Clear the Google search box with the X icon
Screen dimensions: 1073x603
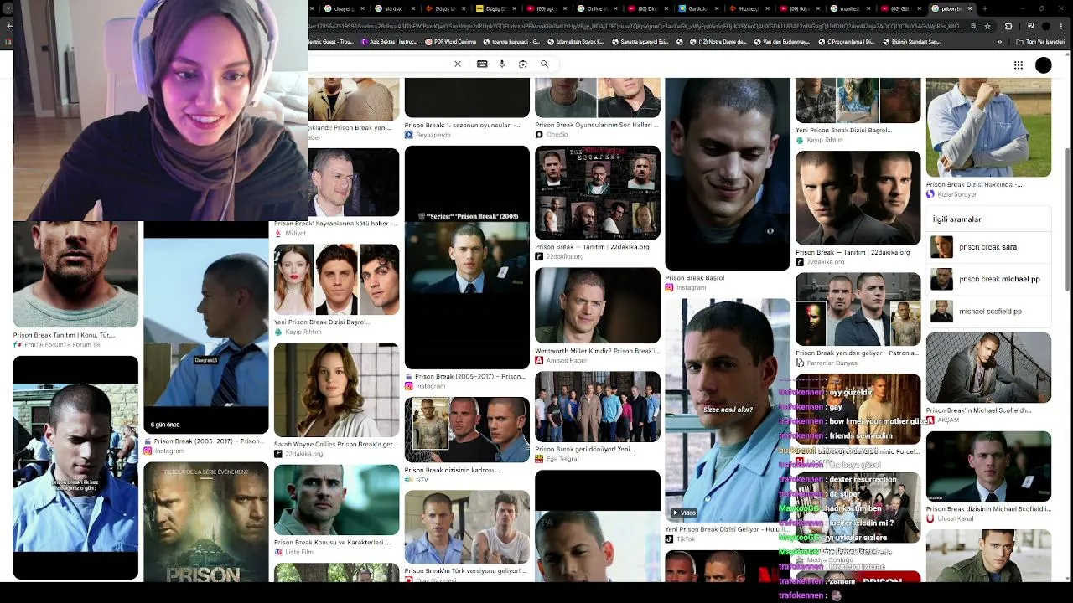click(x=458, y=64)
